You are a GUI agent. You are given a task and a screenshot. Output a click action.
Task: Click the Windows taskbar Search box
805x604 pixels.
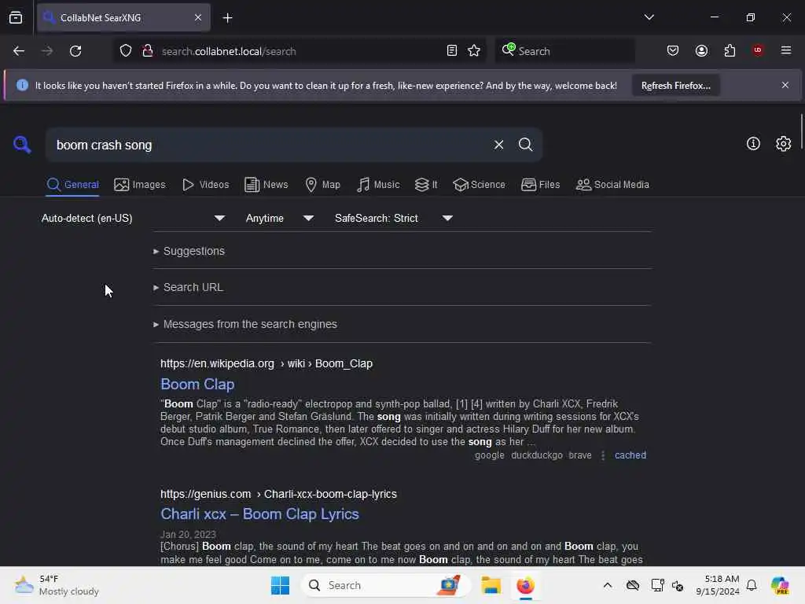[x=385, y=585]
